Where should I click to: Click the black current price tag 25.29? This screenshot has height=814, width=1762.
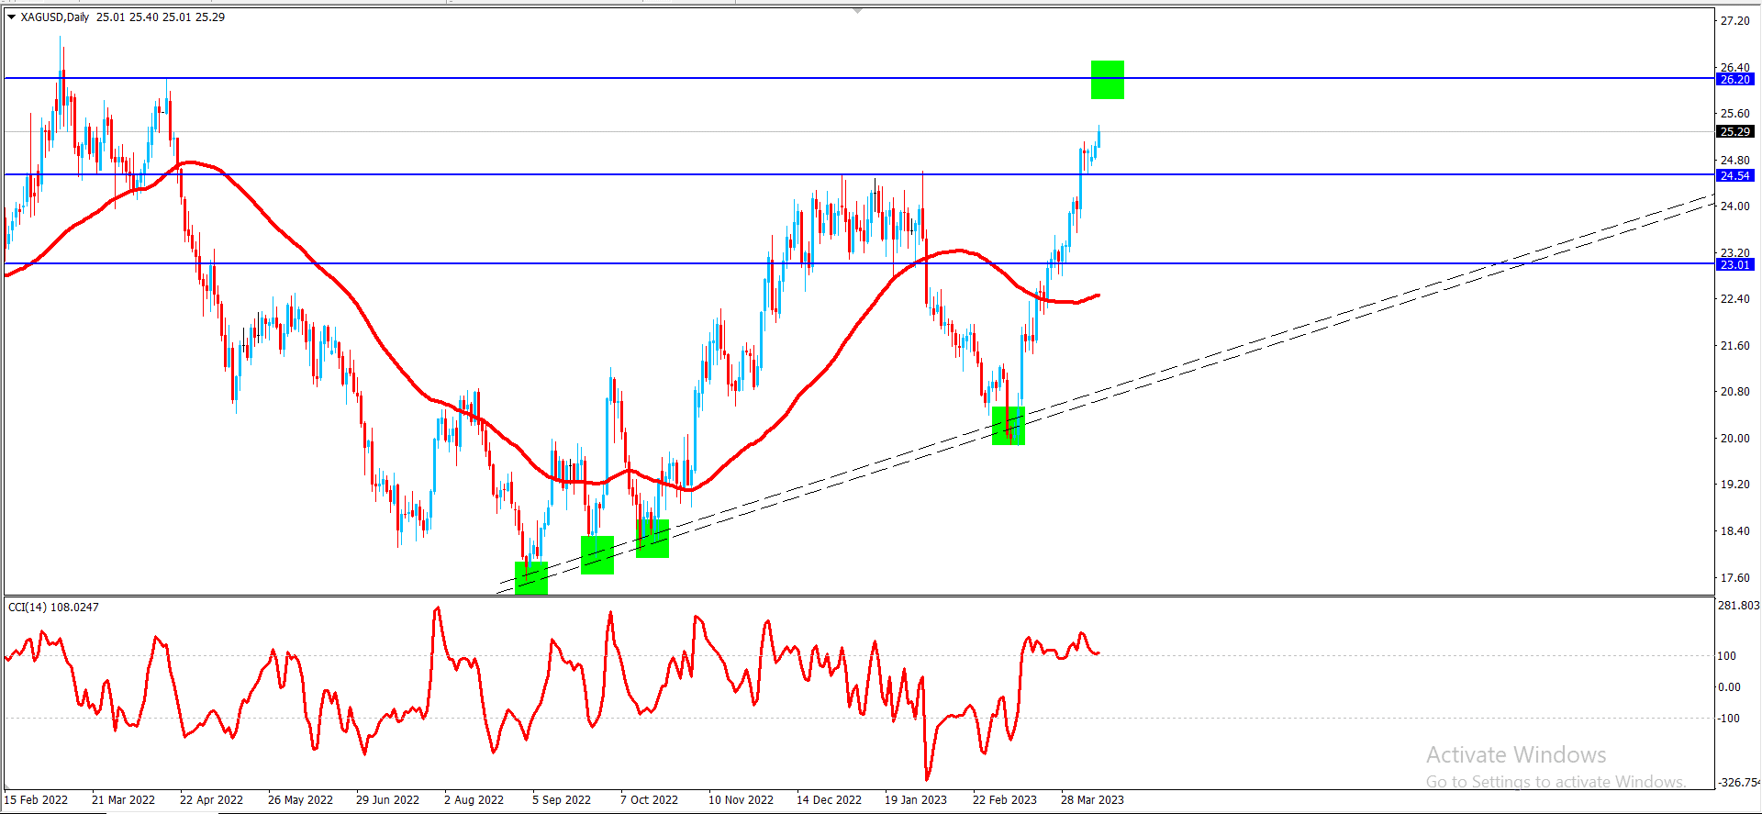pos(1734,132)
